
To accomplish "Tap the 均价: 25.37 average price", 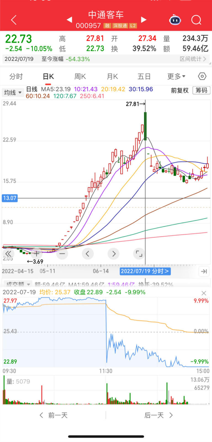I will point(55,292).
